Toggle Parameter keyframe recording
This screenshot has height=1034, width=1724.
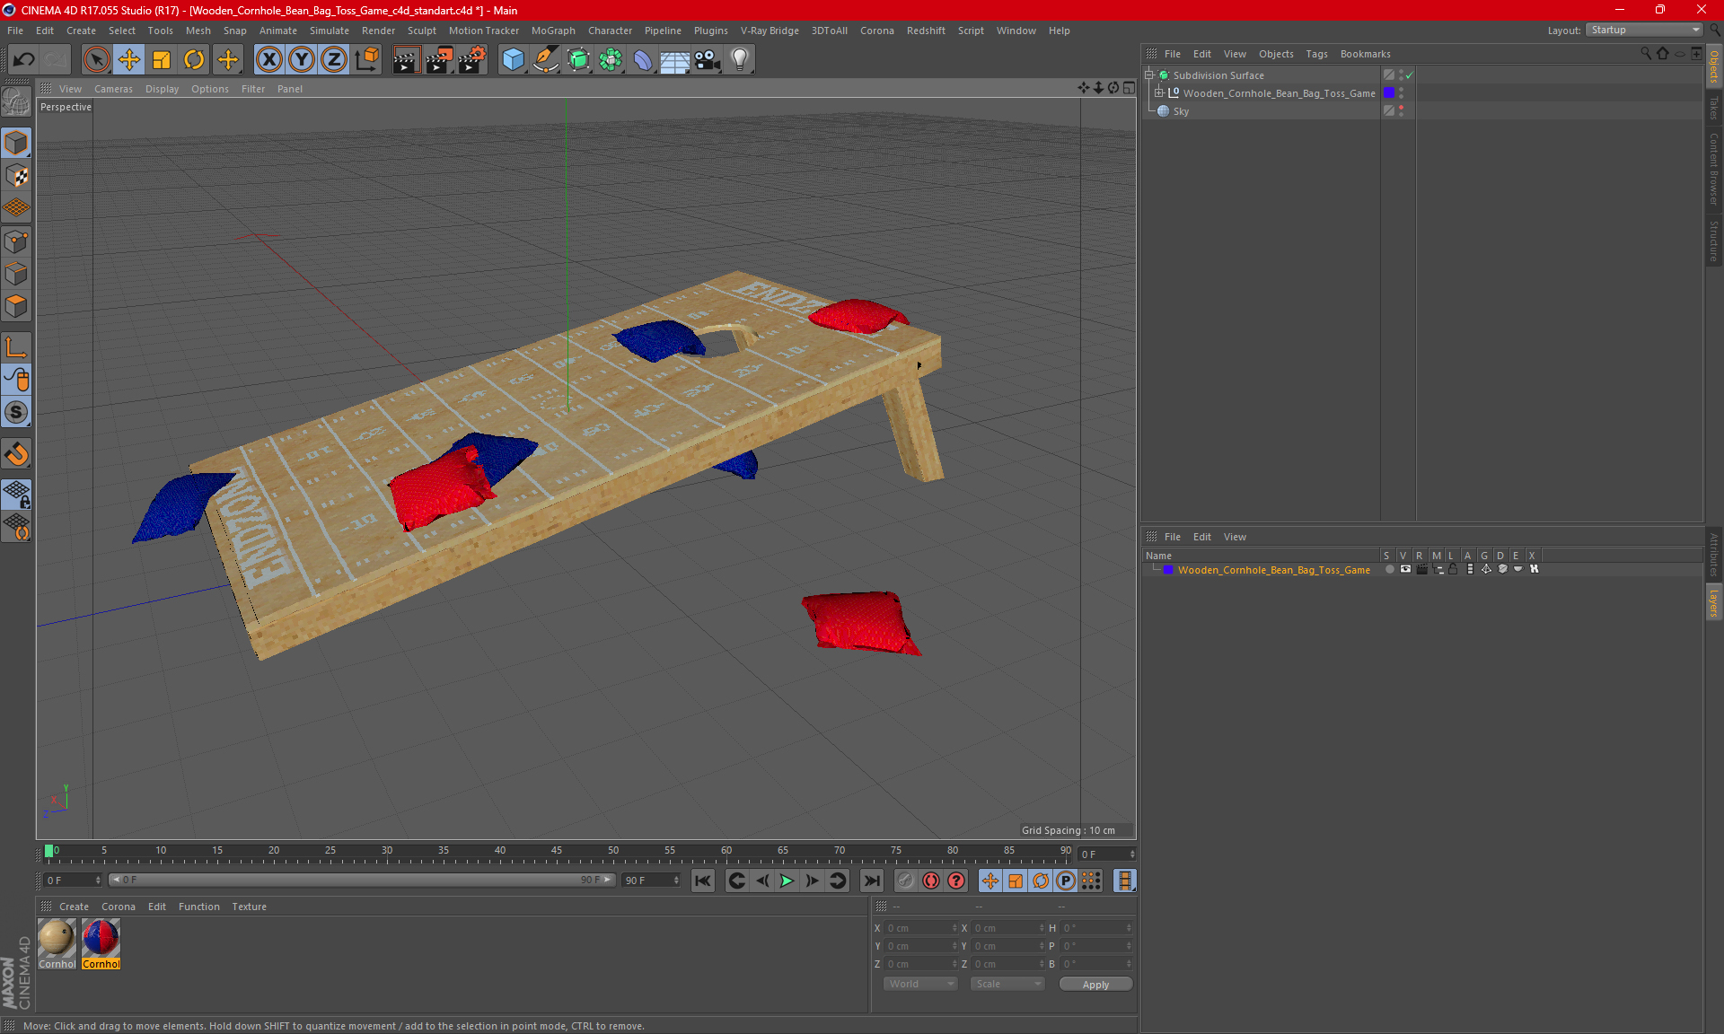pyautogui.click(x=1066, y=881)
